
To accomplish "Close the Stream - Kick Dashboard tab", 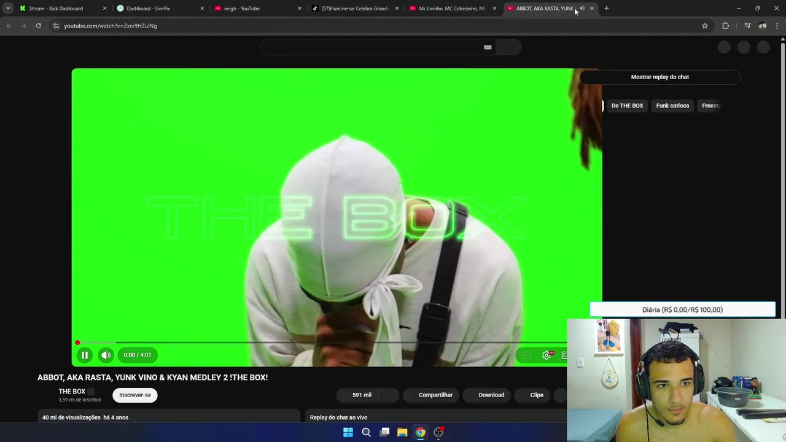I will (x=104, y=9).
